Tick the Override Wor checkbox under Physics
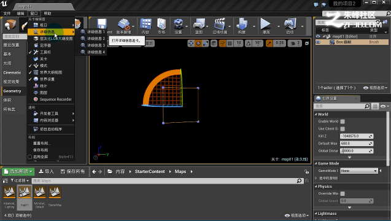Image resolution: width=391 pixels, height=221 pixels. (343, 193)
